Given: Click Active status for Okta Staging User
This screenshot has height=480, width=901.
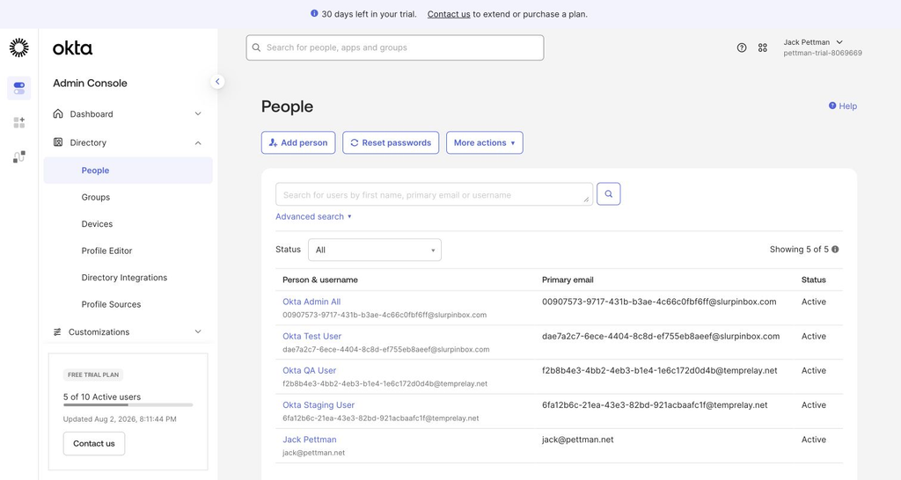Looking at the screenshot, I should click(814, 404).
